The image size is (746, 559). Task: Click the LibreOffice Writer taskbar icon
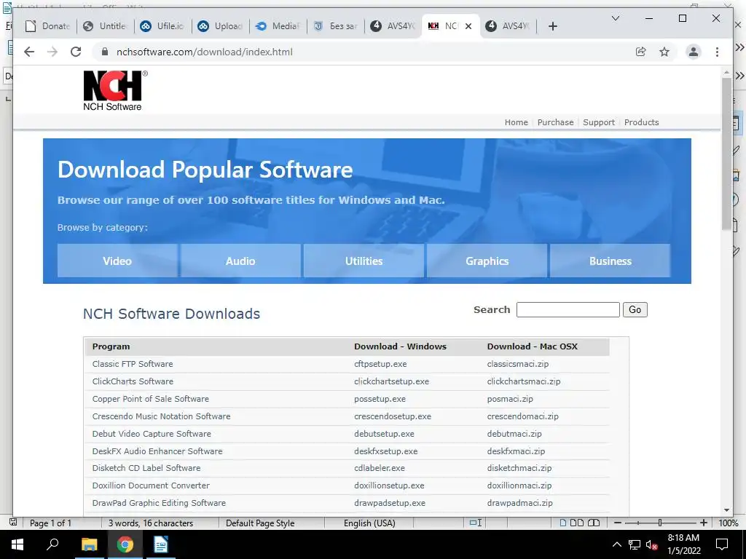[161, 544]
